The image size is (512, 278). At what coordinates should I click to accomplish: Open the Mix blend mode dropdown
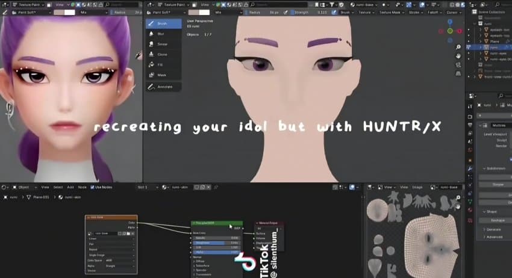(x=229, y=11)
